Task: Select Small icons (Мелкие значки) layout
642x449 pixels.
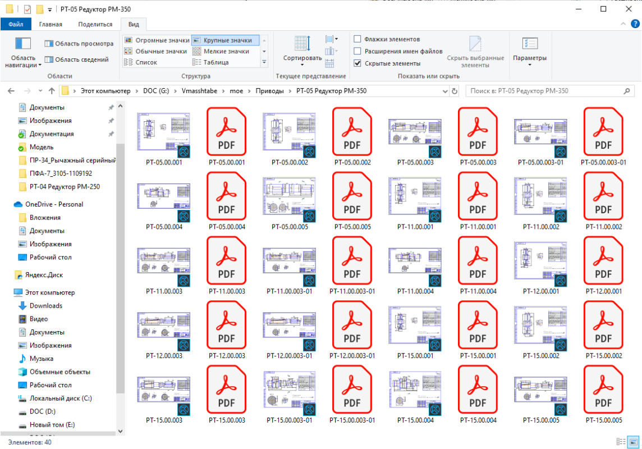Action: 221,51
